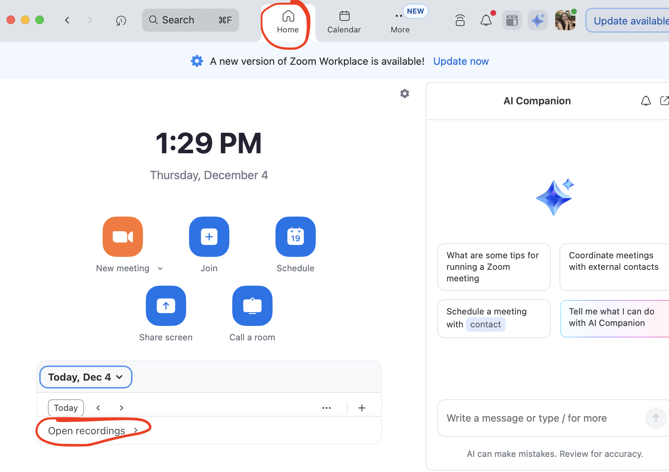669x472 pixels.
Task: Click the NEW badge on More
Action: pyautogui.click(x=416, y=11)
